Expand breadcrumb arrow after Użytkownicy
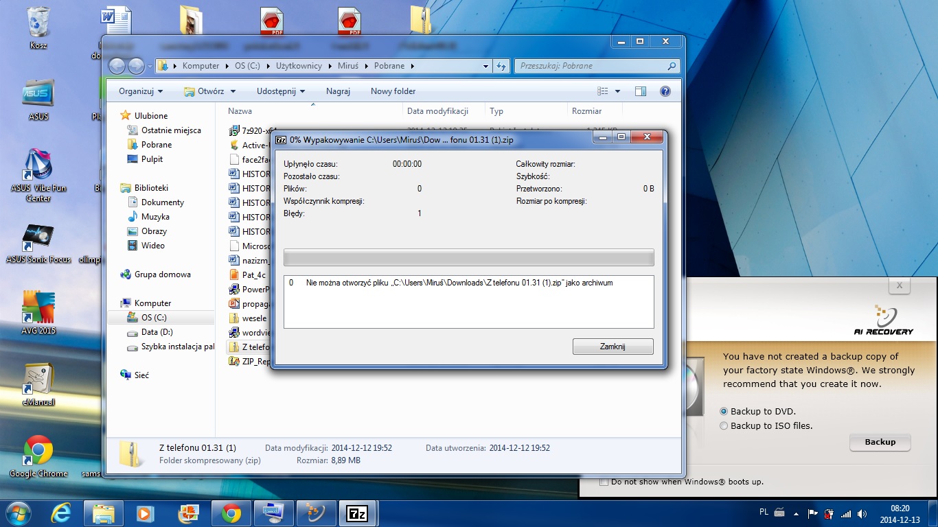Screen dimensions: 938x527 329,66
